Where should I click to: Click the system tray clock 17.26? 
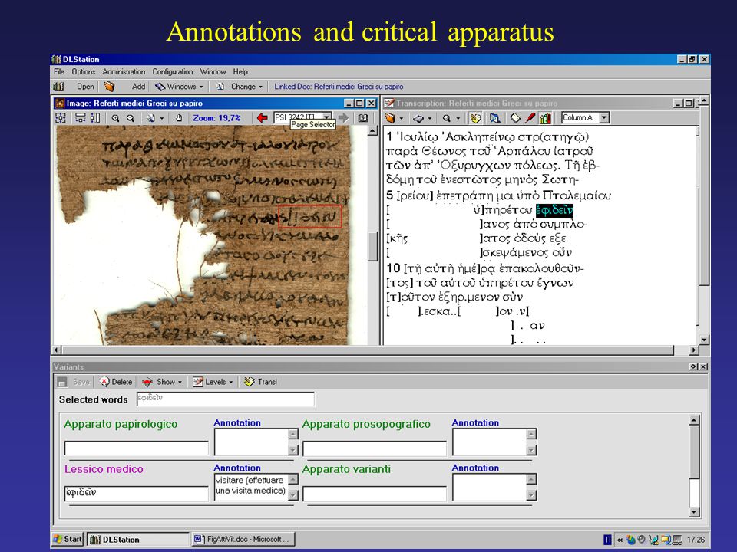[696, 540]
